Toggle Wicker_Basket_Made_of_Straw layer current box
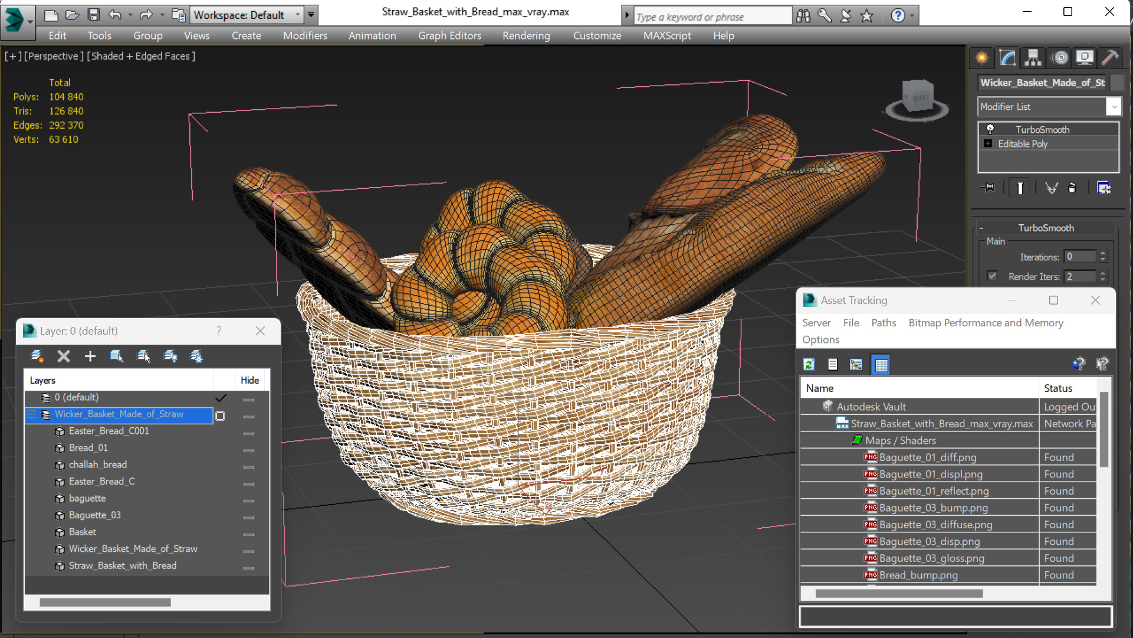This screenshot has width=1133, height=638. point(221,415)
